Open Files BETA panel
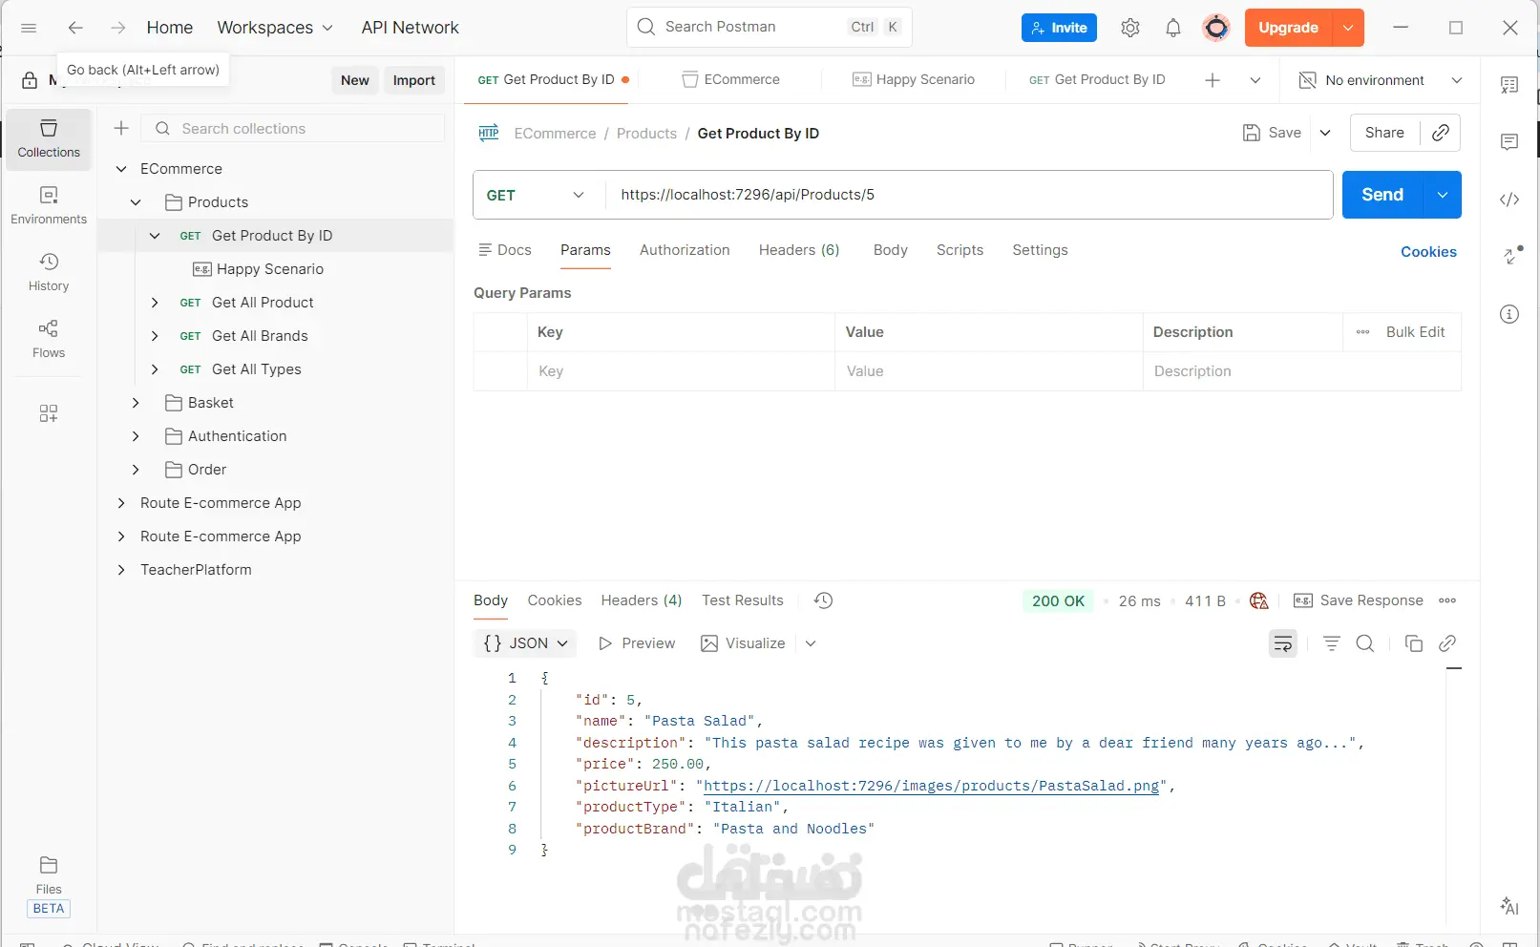This screenshot has width=1540, height=947. point(49,887)
